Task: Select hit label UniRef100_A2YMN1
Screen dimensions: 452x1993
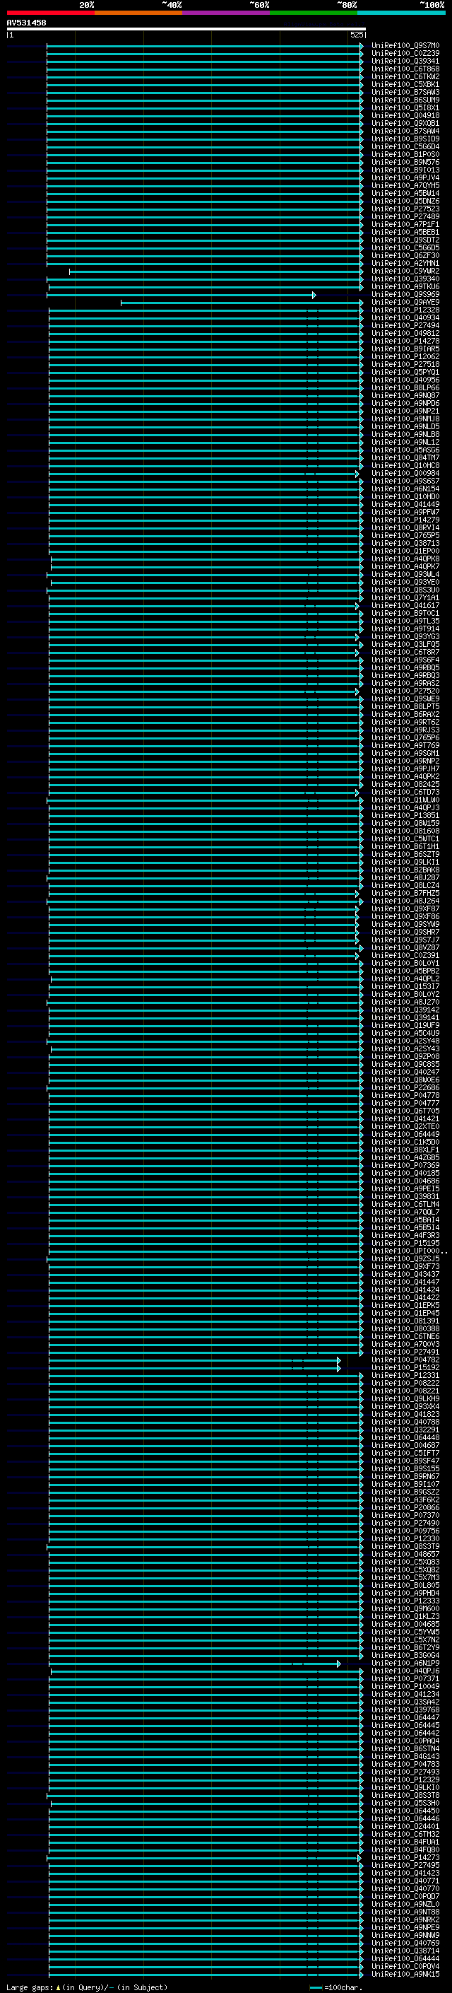Action: [x=405, y=263]
